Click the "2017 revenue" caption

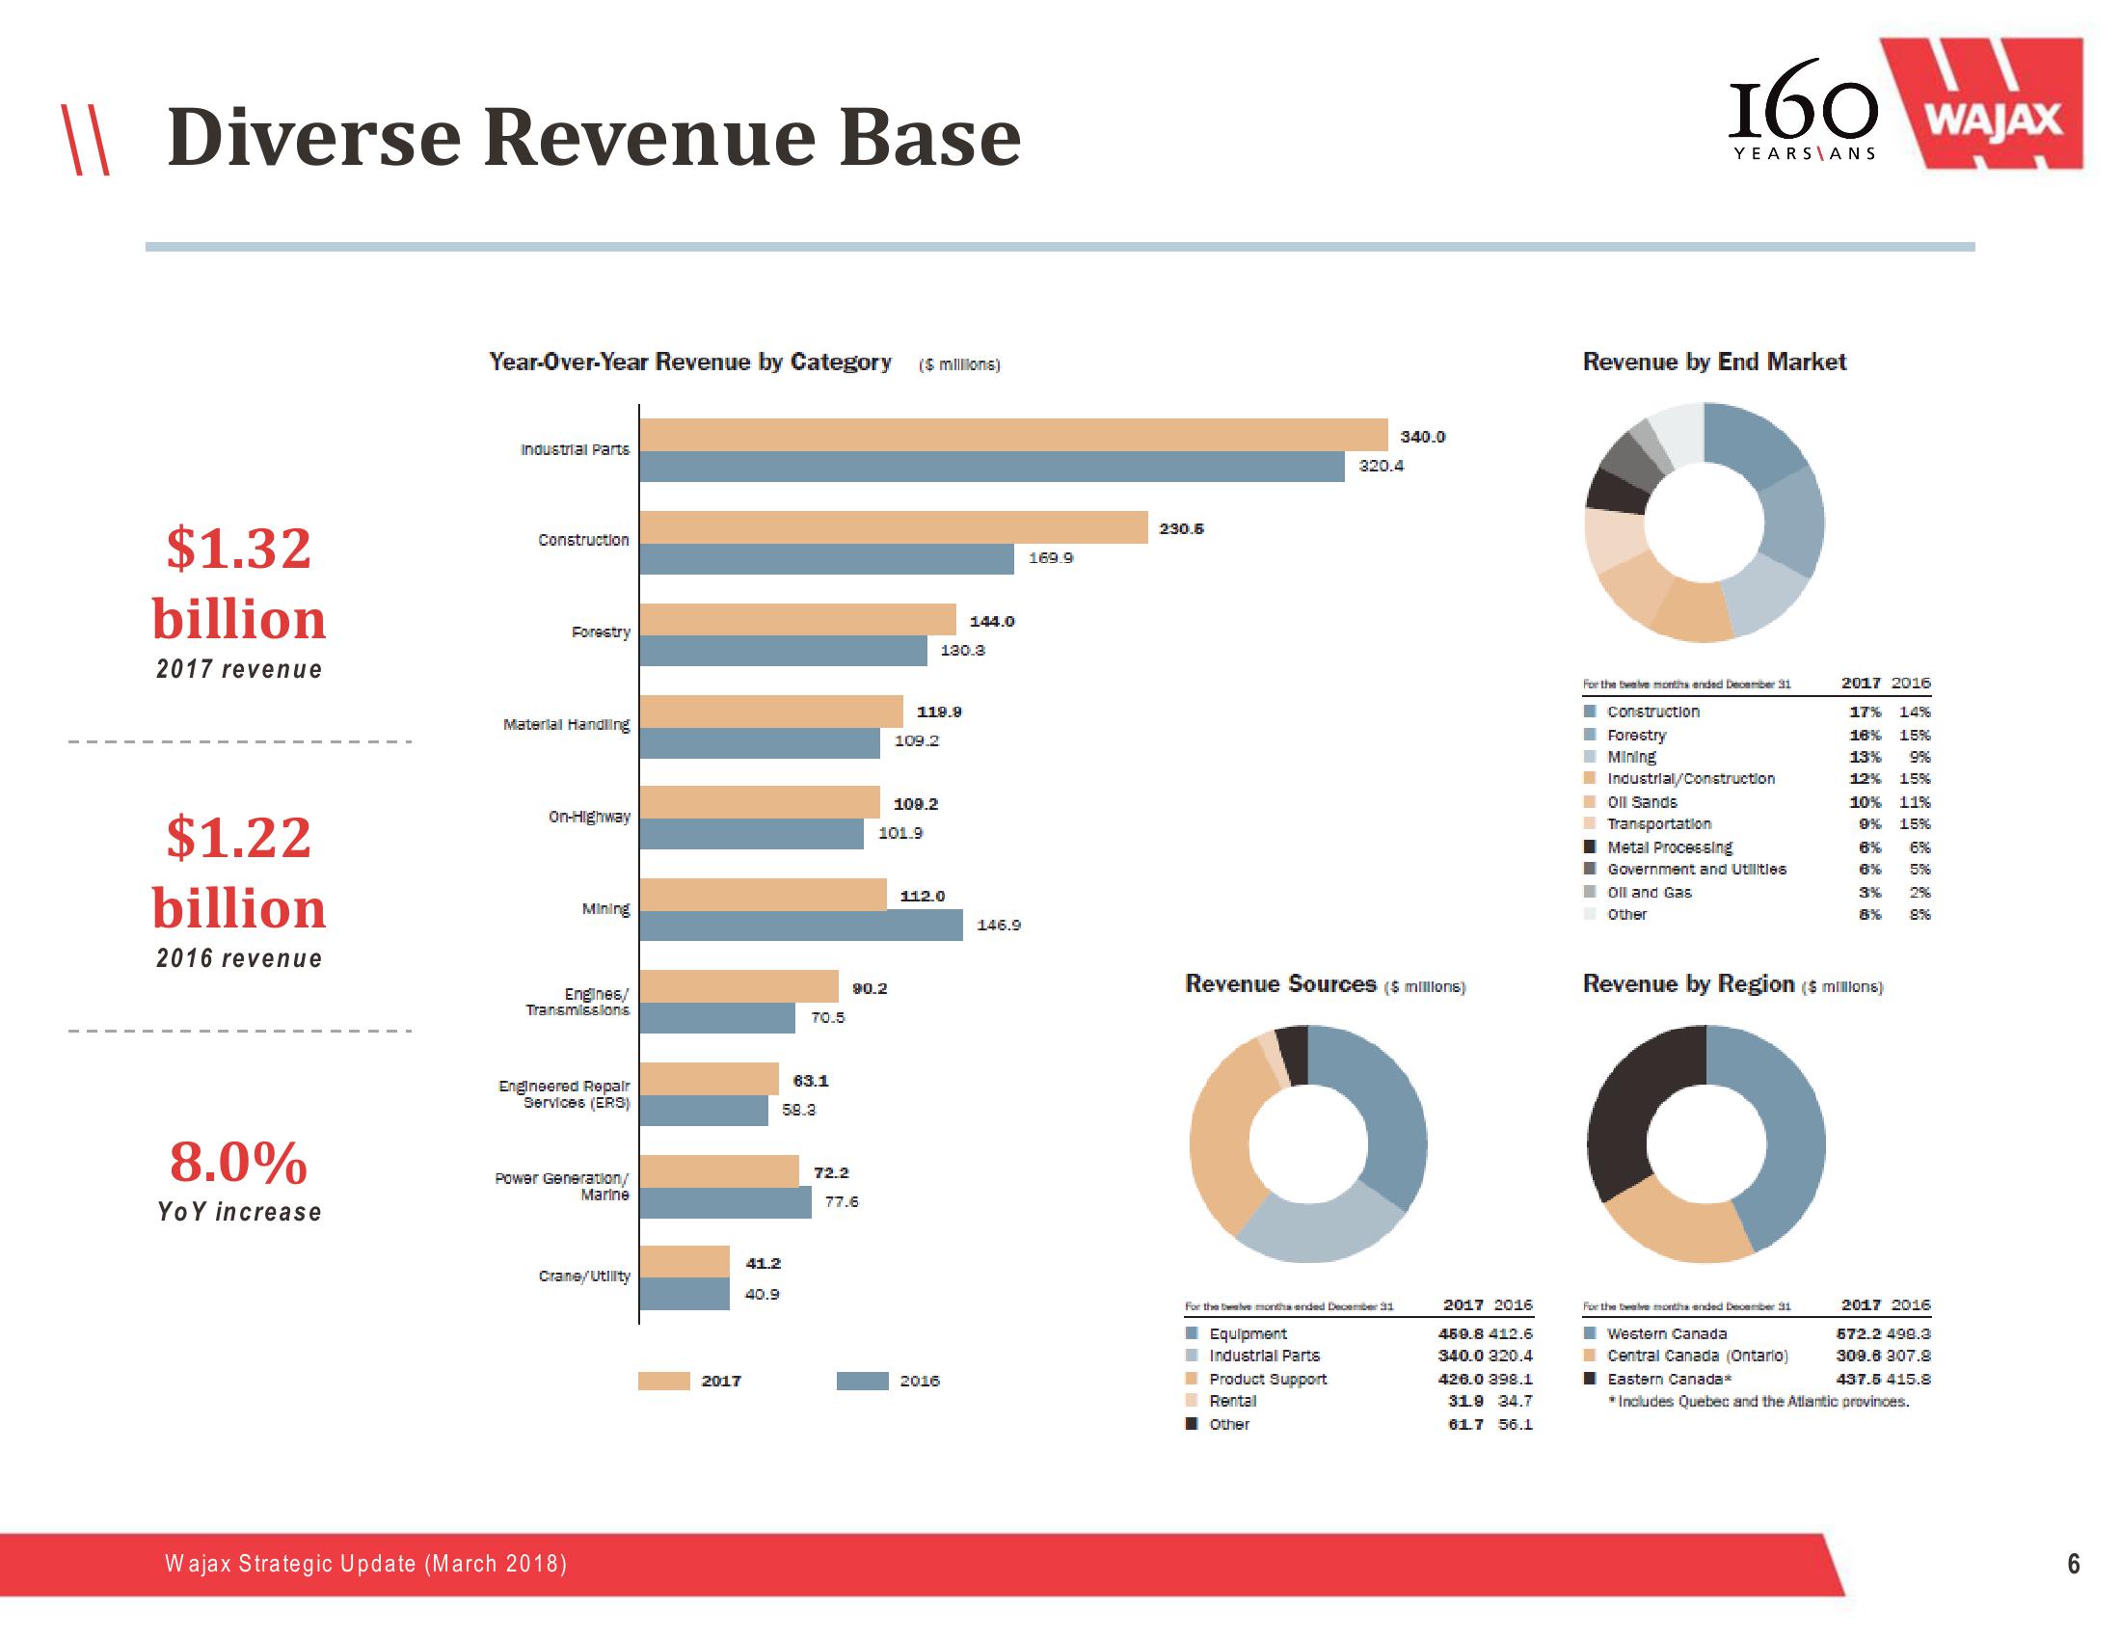[x=239, y=669]
